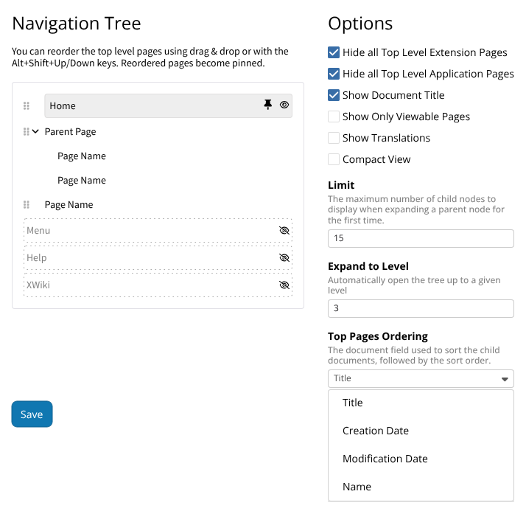
Task: Unhide the XWiki page with eye icon
Action: [284, 285]
